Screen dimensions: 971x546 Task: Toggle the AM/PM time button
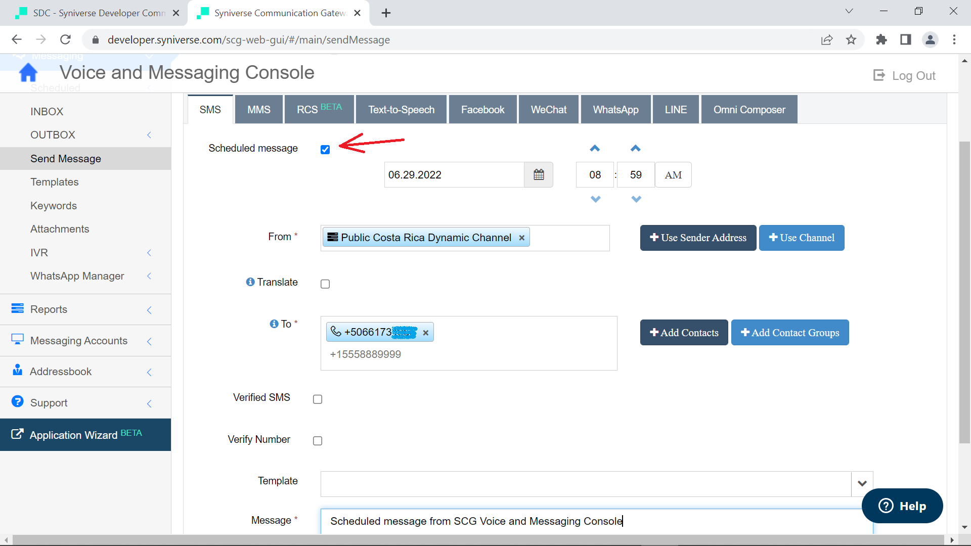(x=673, y=175)
